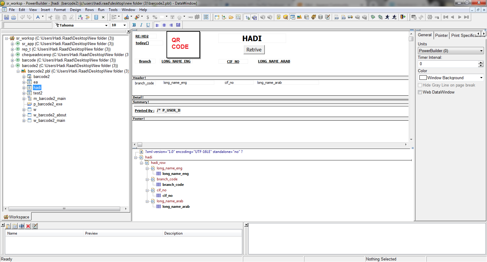487x262 pixels.
Task: Click the scissors Cut icon
Action: [x=50, y=17]
